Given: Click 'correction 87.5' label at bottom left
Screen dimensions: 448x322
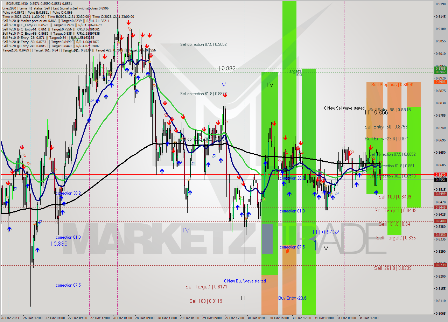Looking at the screenshot, I should tap(68, 286).
